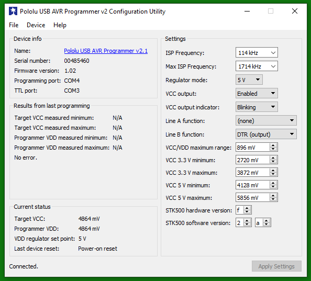311x281 pixels.
Task: Decrease VCC 3.3 V maximum value
Action: (x=273, y=174)
